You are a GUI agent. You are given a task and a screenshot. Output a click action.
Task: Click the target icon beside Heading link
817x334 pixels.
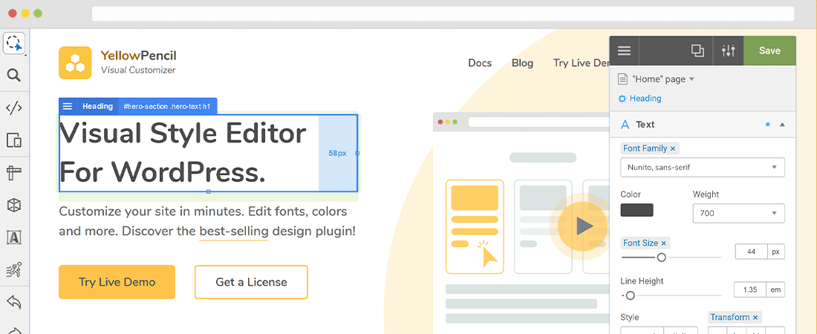point(622,99)
